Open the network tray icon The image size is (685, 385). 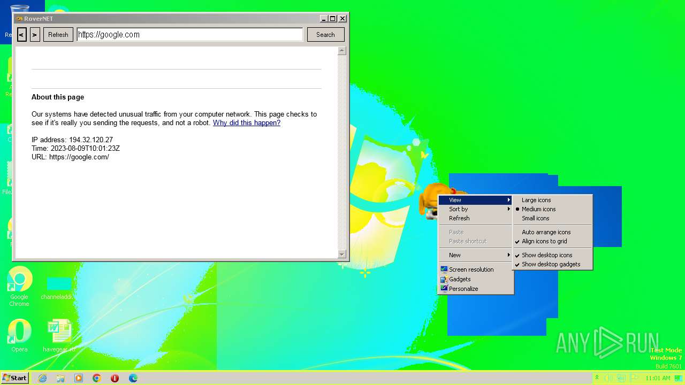622,378
